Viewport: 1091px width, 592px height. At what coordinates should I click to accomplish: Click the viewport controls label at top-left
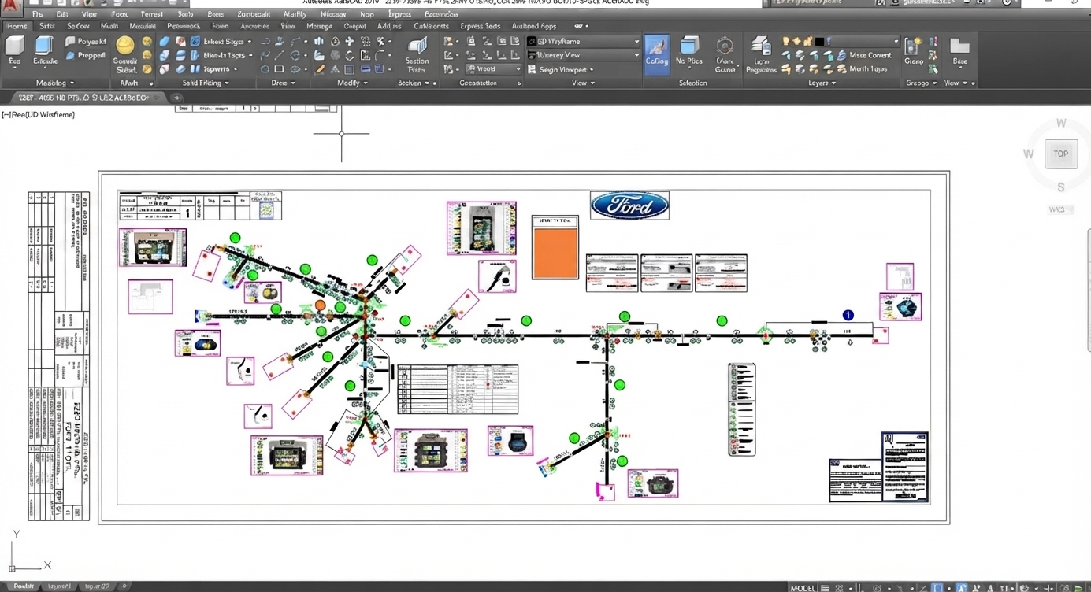39,115
